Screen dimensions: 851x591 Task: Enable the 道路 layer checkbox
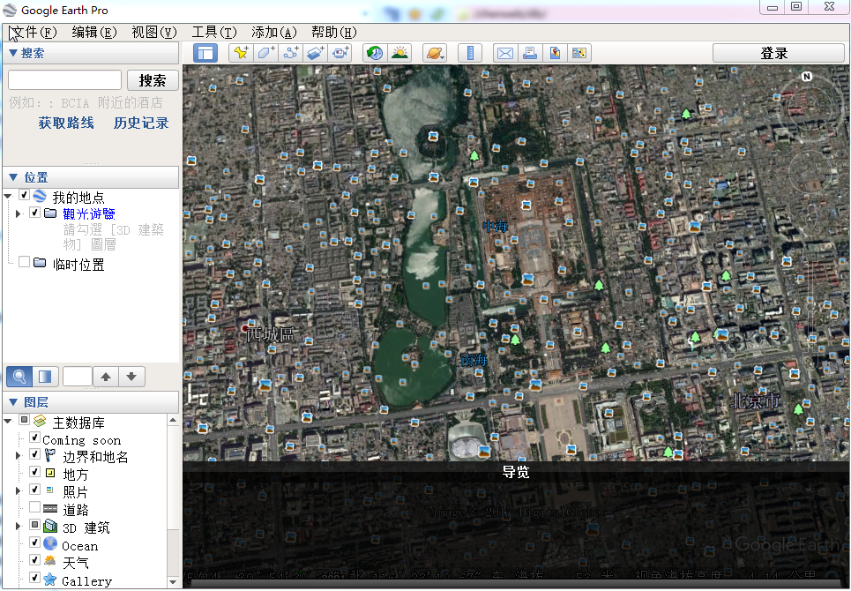[x=34, y=507]
